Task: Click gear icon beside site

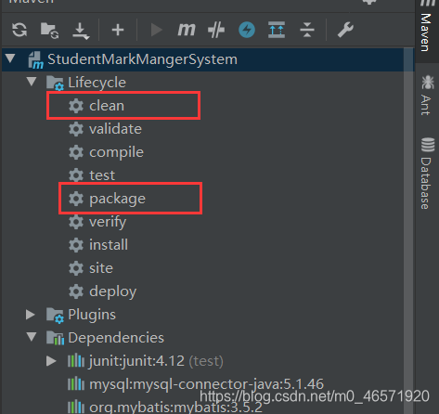Action: coord(76,268)
